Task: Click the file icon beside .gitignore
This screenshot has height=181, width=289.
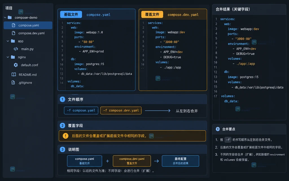Action: coord(13,83)
